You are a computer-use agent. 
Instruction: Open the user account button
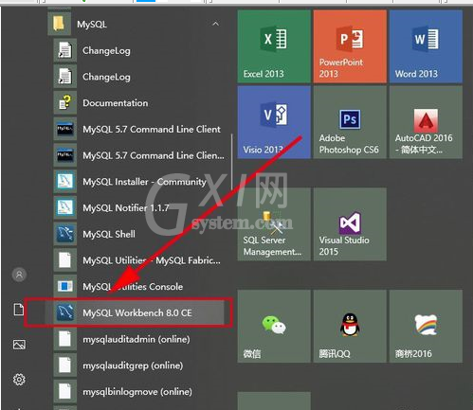click(19, 275)
